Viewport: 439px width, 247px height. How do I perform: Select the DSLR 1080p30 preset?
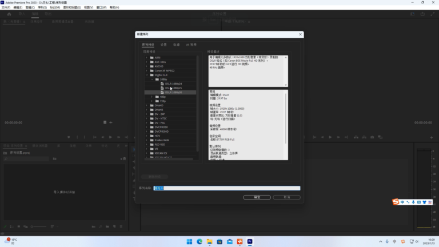point(170,93)
